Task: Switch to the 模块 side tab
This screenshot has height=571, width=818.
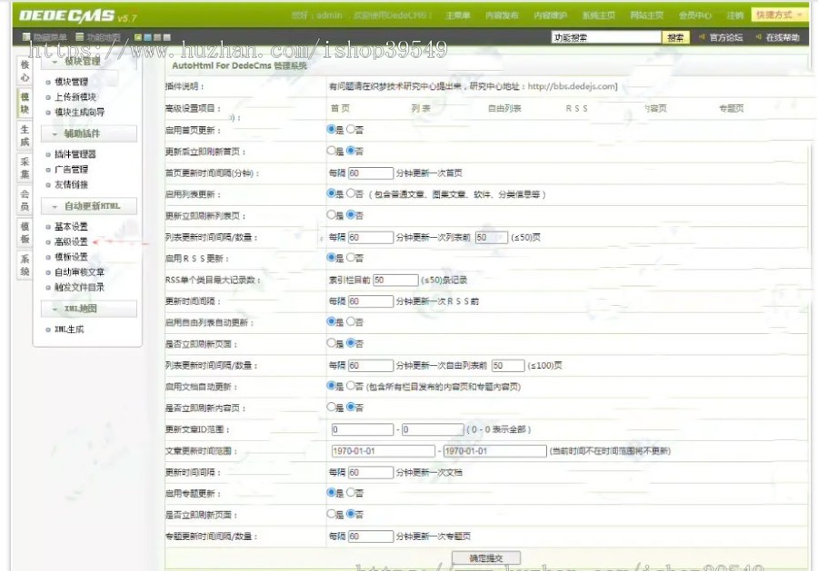Action: tap(25, 103)
